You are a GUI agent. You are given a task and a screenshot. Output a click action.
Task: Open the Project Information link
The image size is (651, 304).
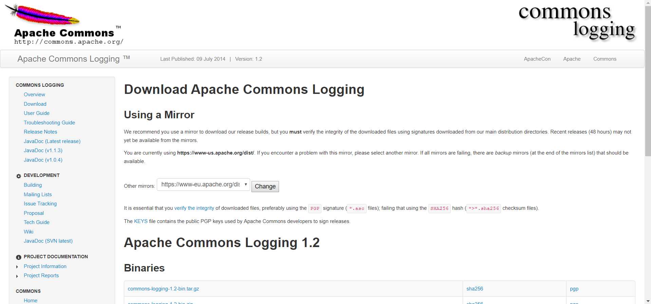(45, 266)
